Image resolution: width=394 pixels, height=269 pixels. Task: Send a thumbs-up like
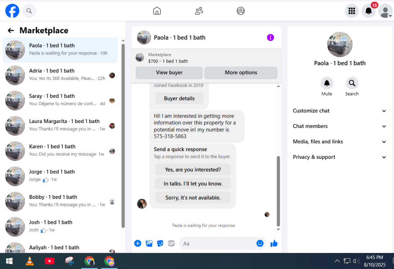[x=274, y=243]
